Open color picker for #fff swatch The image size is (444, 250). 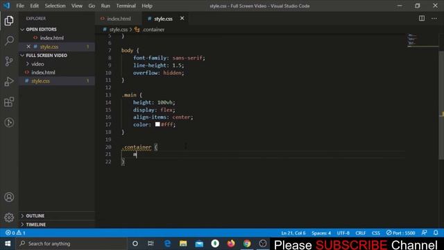(x=157, y=124)
